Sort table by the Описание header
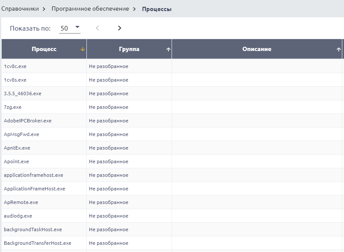Screen dimensions: 344x252 [257, 49]
